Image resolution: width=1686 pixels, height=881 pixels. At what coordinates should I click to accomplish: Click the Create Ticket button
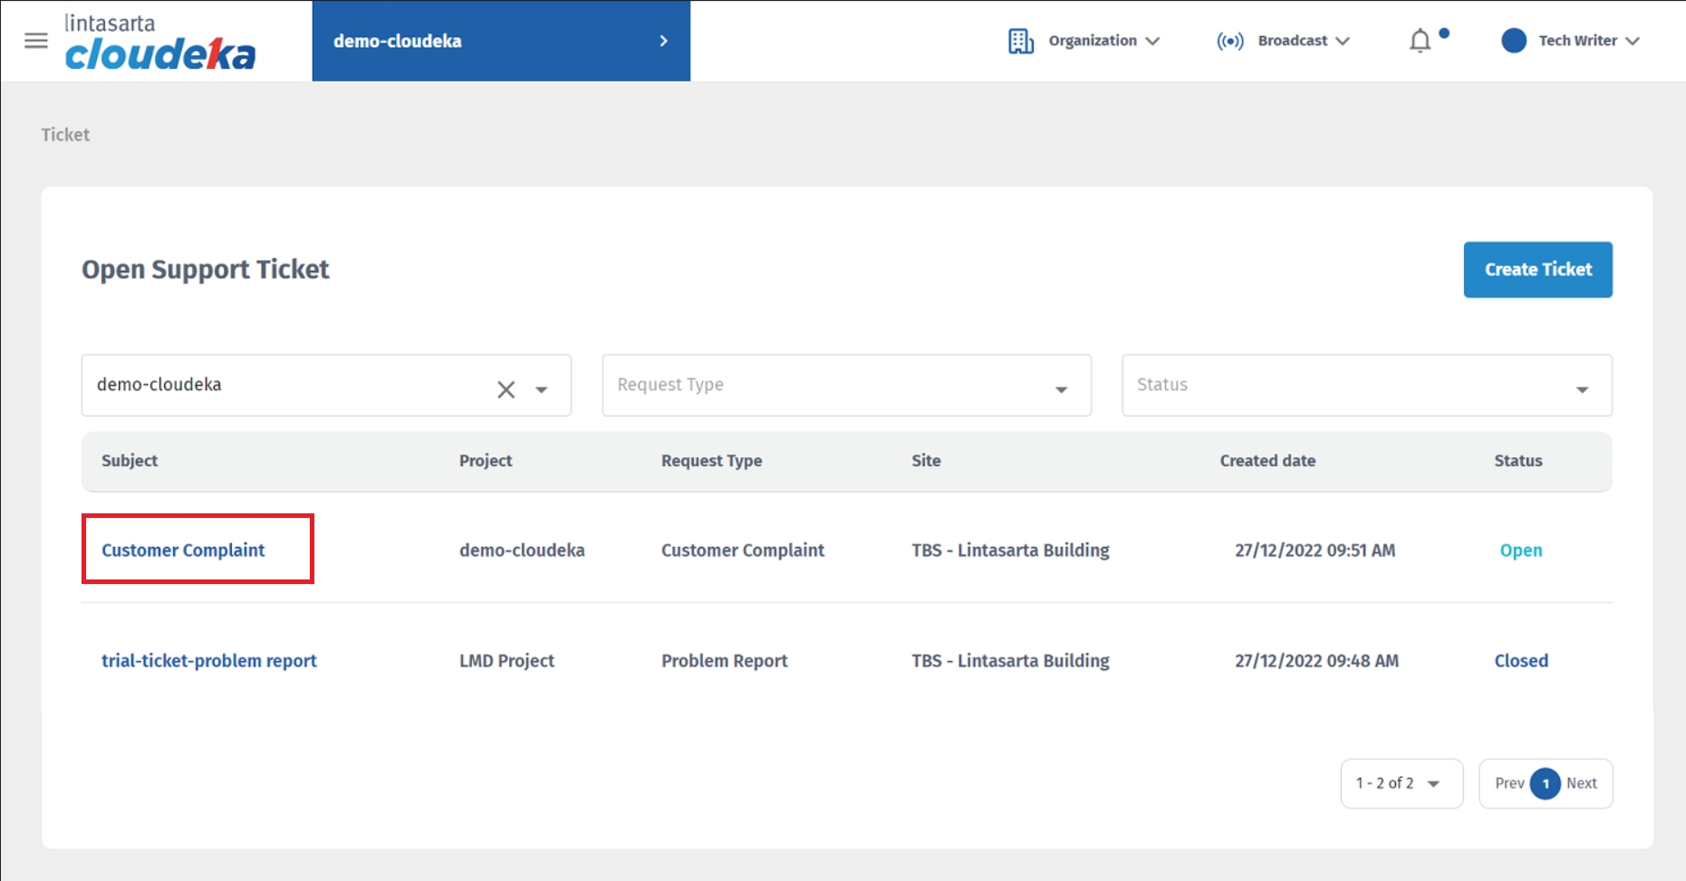pos(1537,269)
